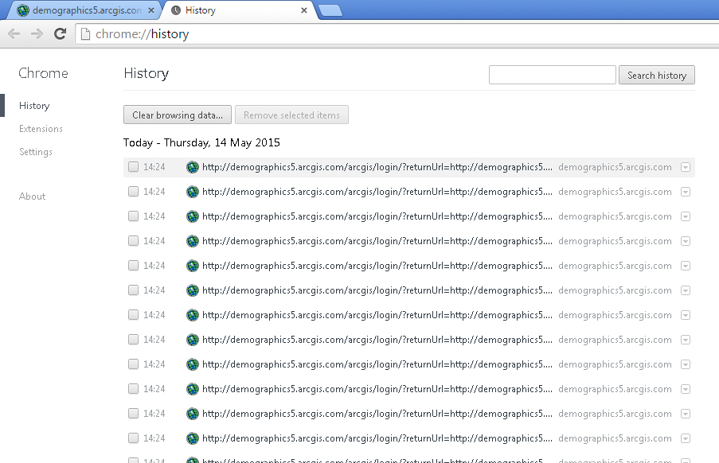This screenshot has width=719, height=463.
Task: Open Extensions in the Chrome sidebar
Action: point(41,129)
